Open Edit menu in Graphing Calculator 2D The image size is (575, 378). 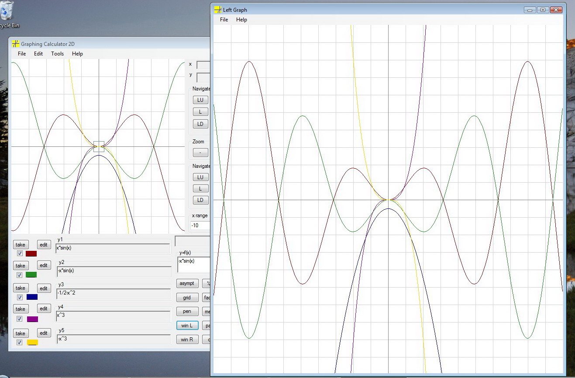click(38, 54)
